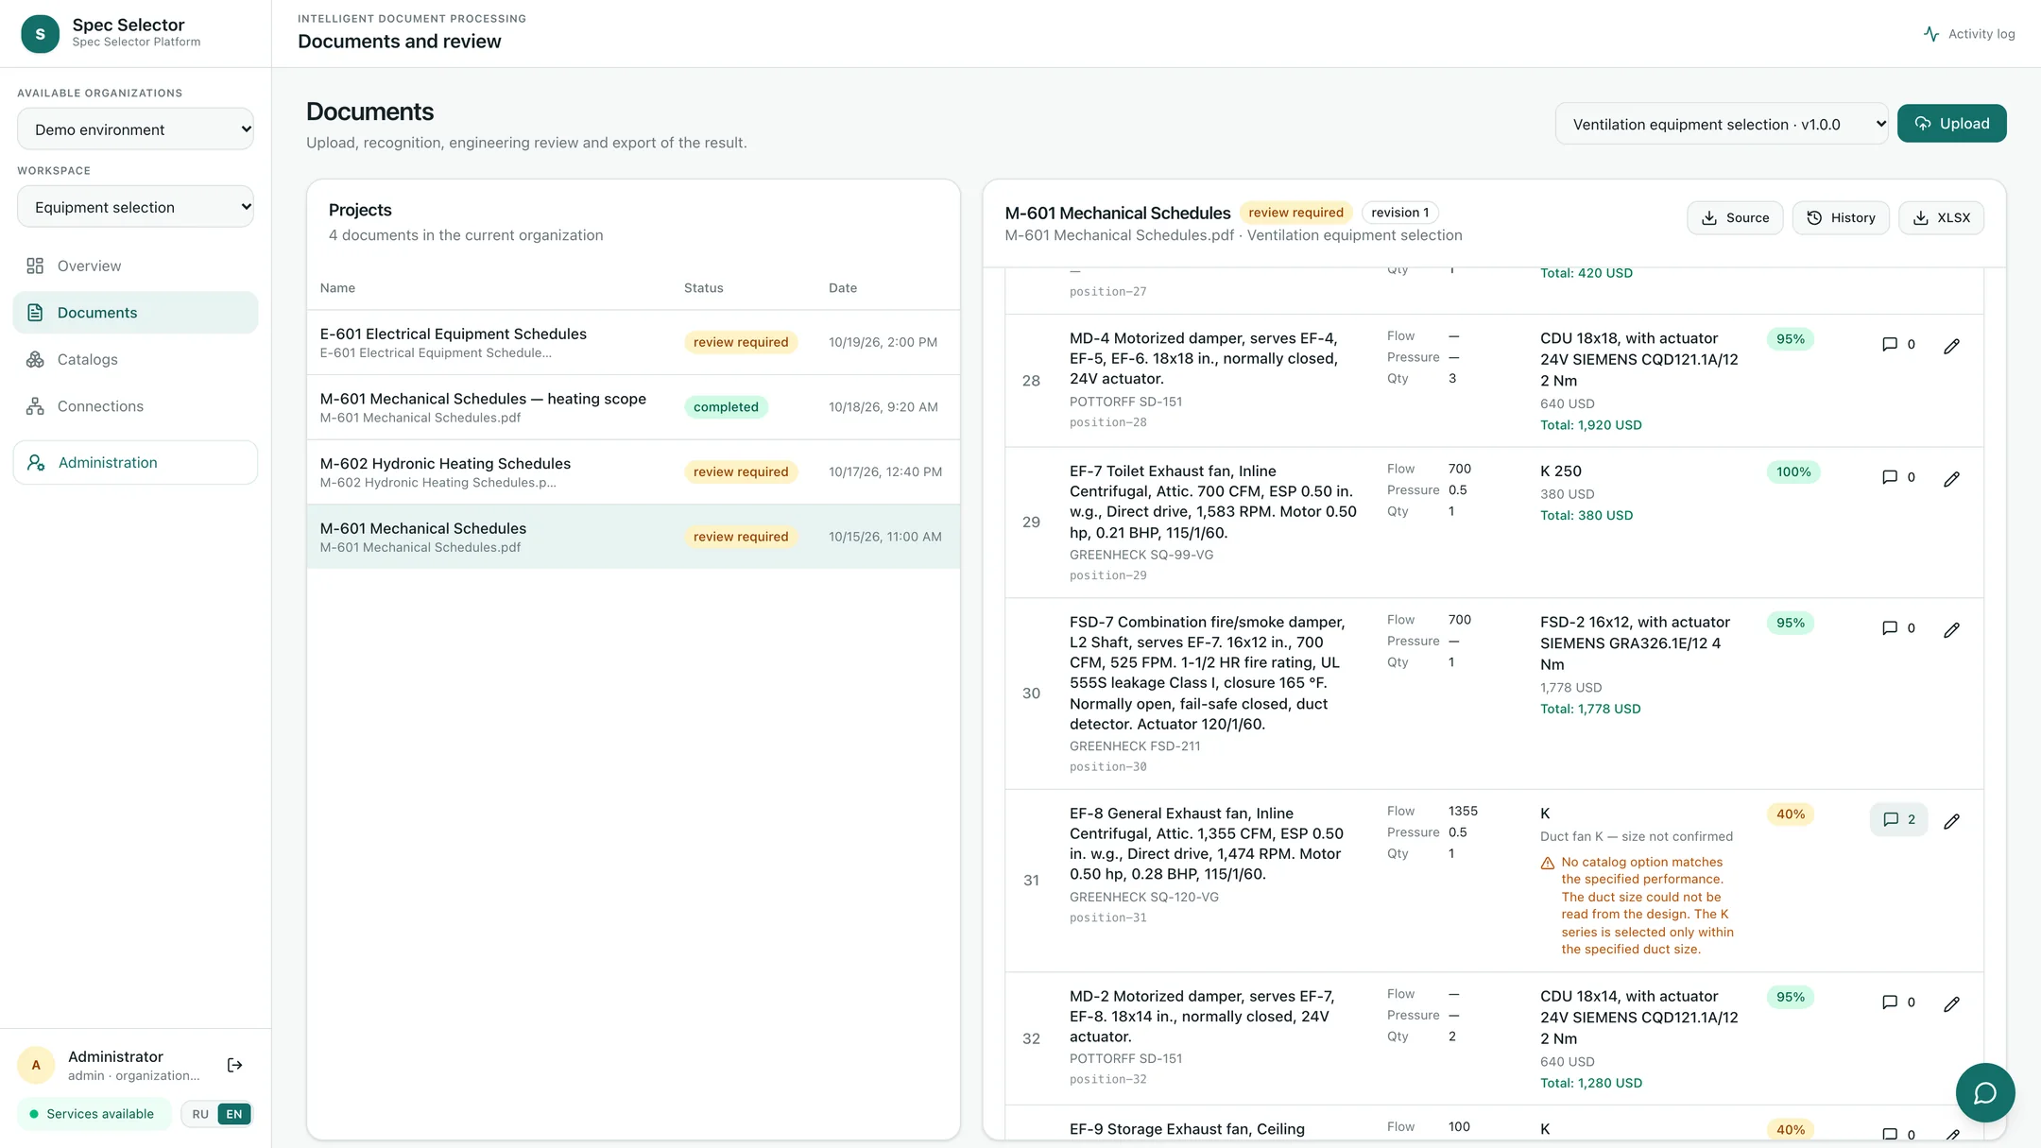Open Catalogs in the sidebar
The image size is (2041, 1148).
click(x=135, y=359)
